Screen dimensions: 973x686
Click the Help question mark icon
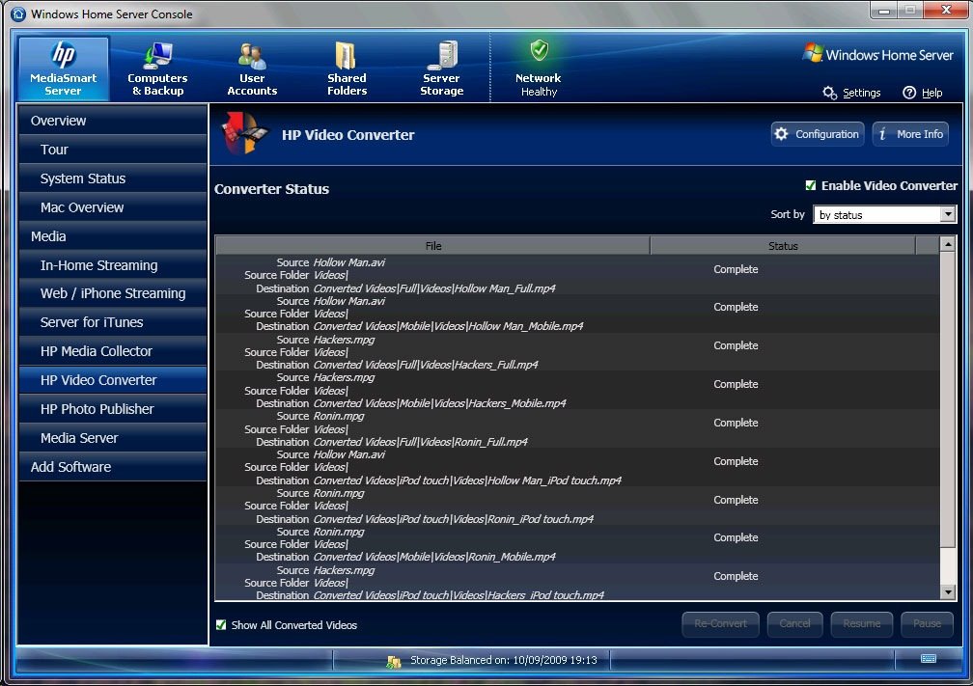(909, 93)
